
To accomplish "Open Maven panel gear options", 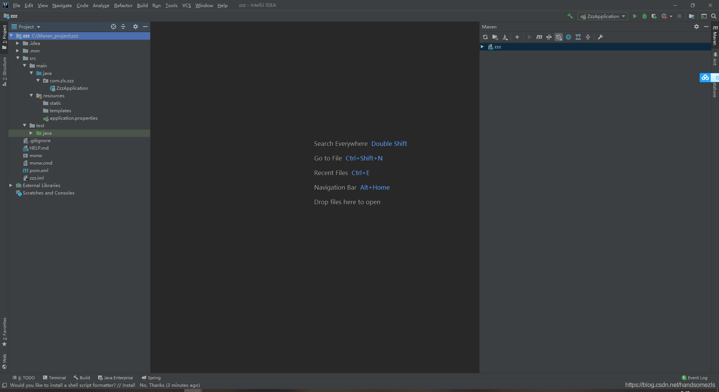I will pyautogui.click(x=697, y=27).
